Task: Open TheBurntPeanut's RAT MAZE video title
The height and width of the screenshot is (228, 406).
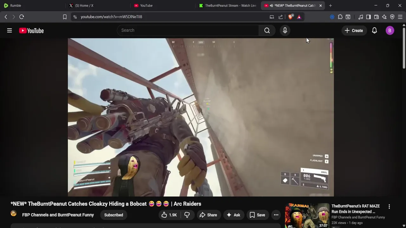Action: point(356,209)
